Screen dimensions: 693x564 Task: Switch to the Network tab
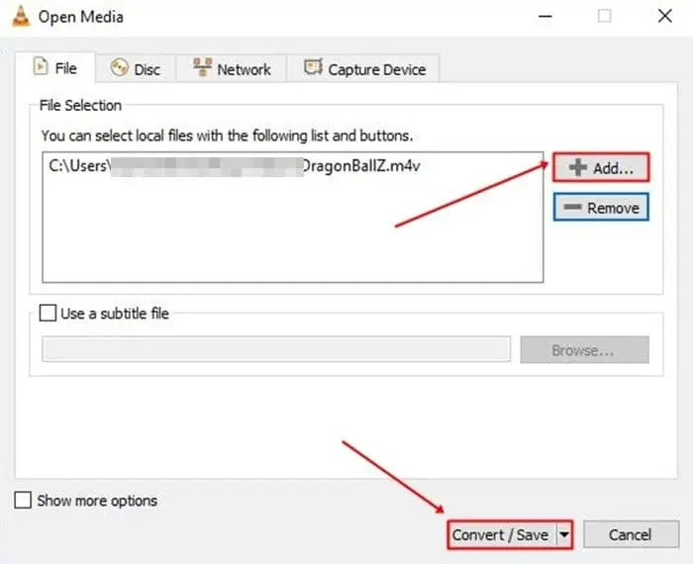point(232,69)
